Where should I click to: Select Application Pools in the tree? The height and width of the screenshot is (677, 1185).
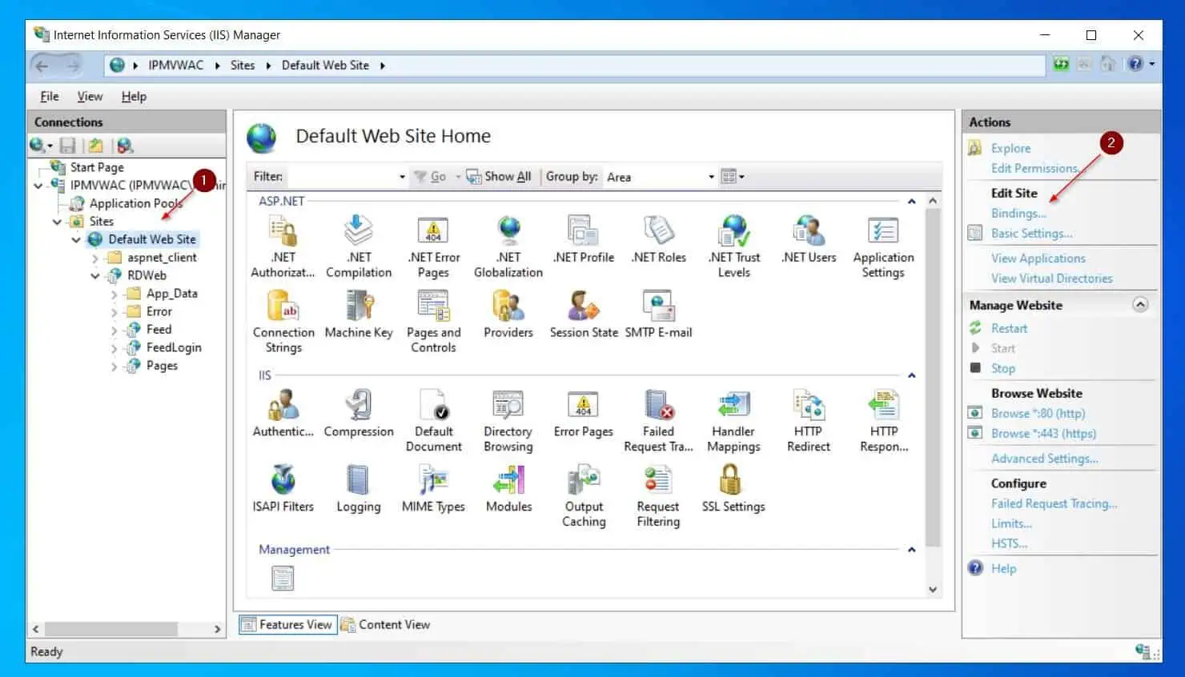(x=136, y=203)
